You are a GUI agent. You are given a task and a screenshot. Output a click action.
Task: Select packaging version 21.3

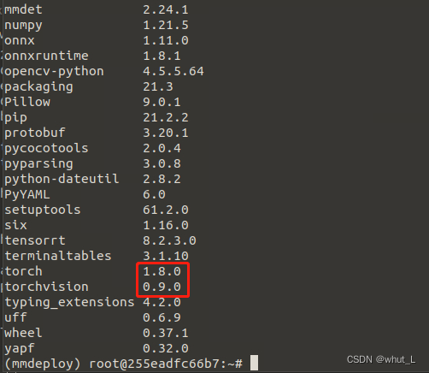tap(158, 86)
